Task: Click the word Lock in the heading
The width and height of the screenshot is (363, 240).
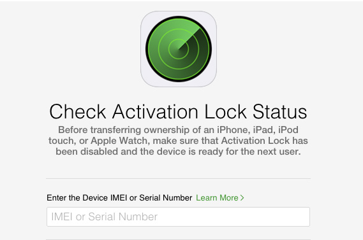Action: pos(225,112)
